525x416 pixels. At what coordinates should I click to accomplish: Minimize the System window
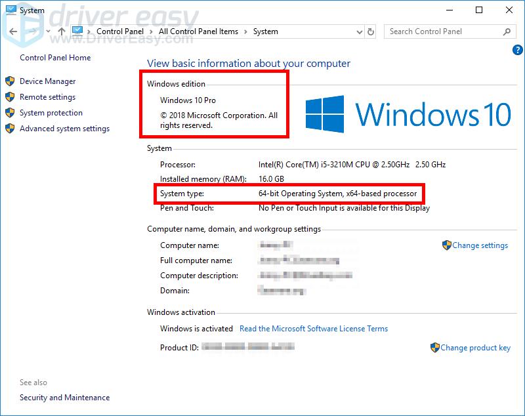(x=450, y=10)
